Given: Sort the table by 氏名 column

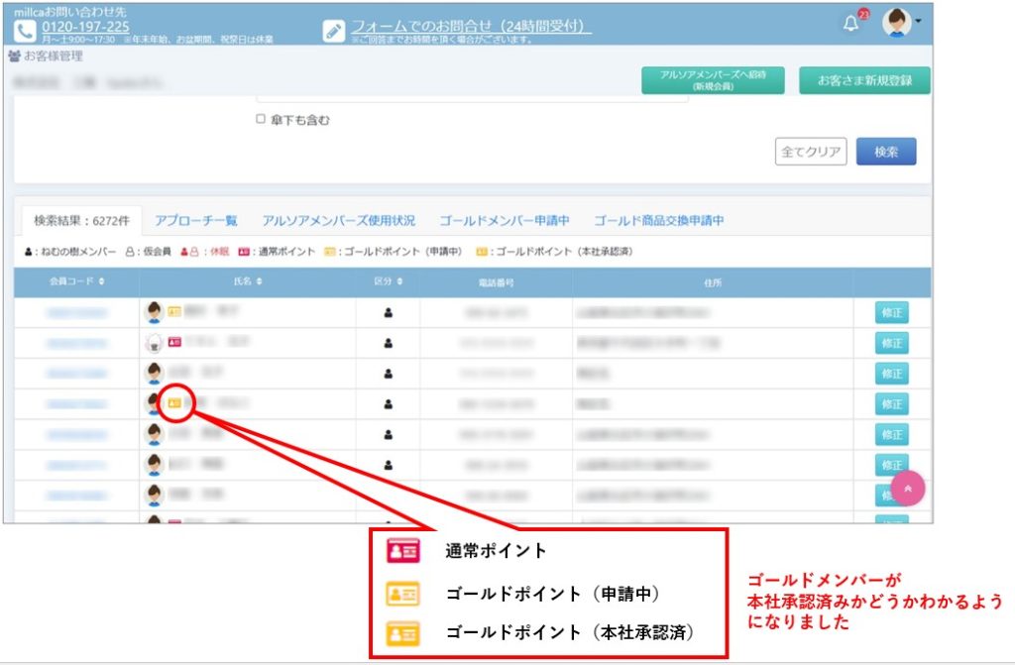Looking at the screenshot, I should [260, 282].
